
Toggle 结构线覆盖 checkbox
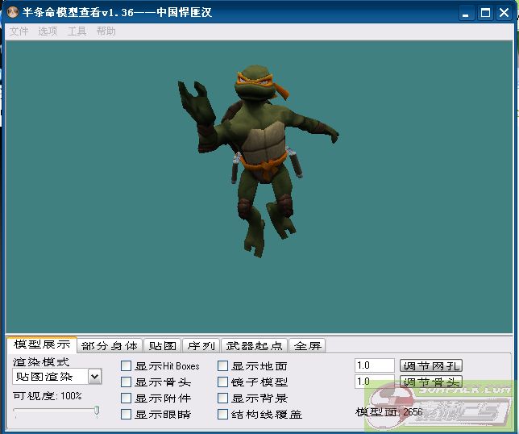[x=222, y=414]
